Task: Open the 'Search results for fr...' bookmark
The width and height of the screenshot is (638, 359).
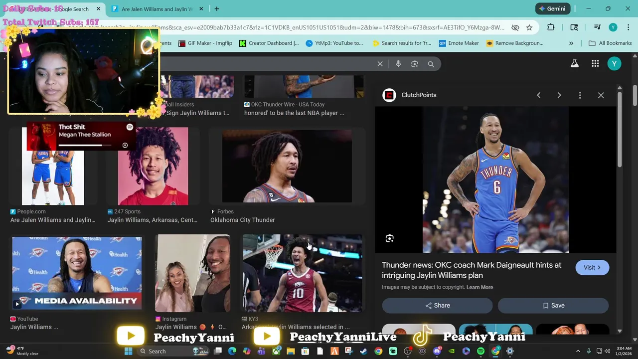Action: pyautogui.click(x=402, y=43)
